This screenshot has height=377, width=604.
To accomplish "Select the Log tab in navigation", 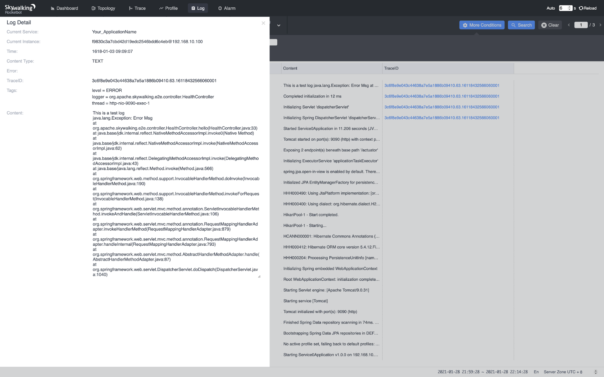I will [x=198, y=8].
